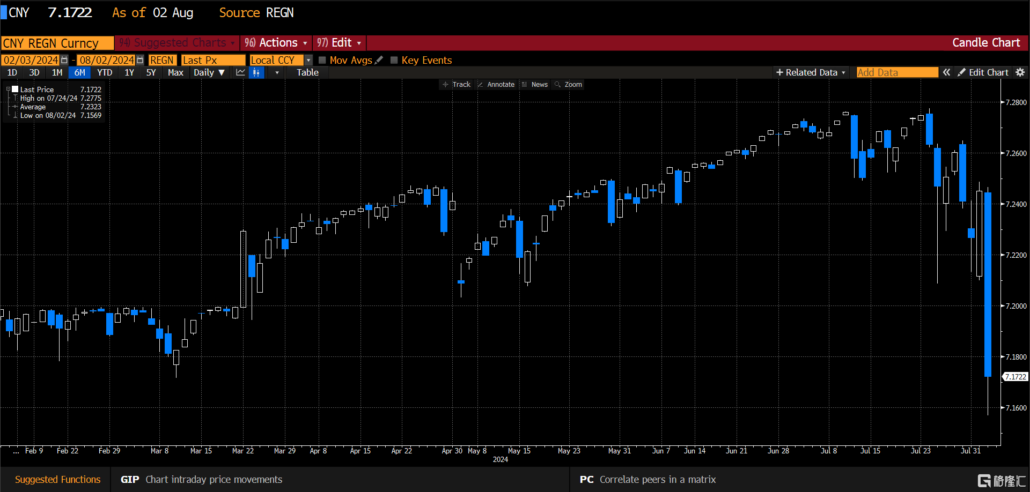Click the Candle Chart title text
Image resolution: width=1030 pixels, height=492 pixels.
coord(986,43)
